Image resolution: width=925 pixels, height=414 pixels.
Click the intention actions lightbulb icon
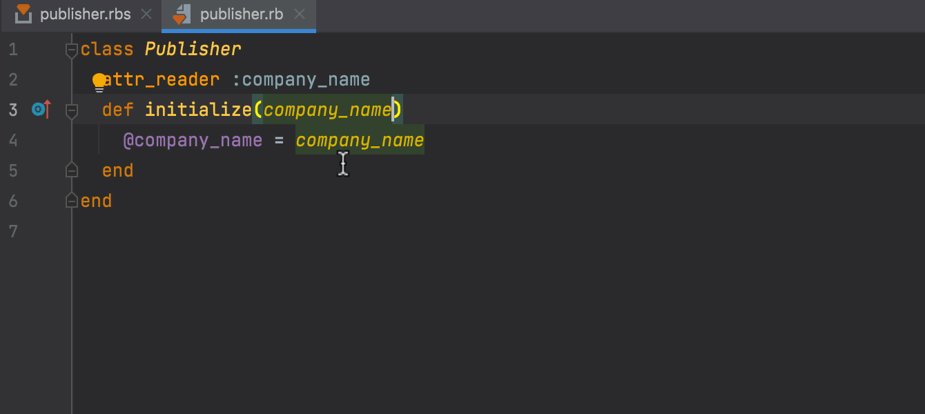99,79
